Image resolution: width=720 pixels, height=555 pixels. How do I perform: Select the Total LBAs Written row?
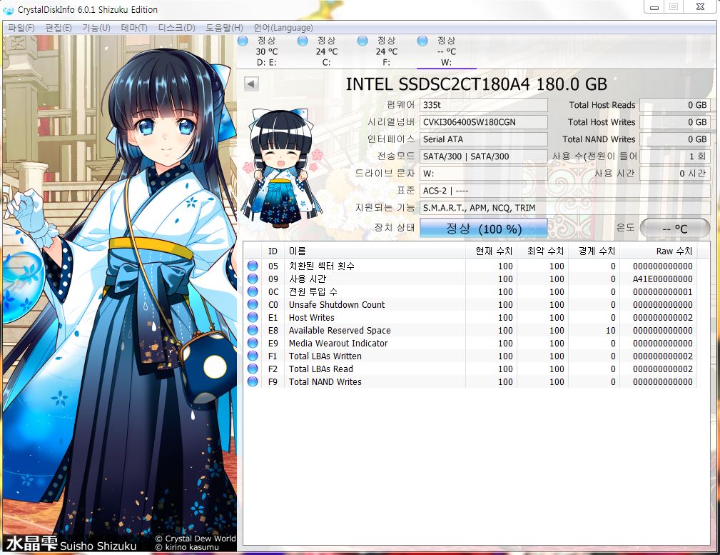pos(470,356)
